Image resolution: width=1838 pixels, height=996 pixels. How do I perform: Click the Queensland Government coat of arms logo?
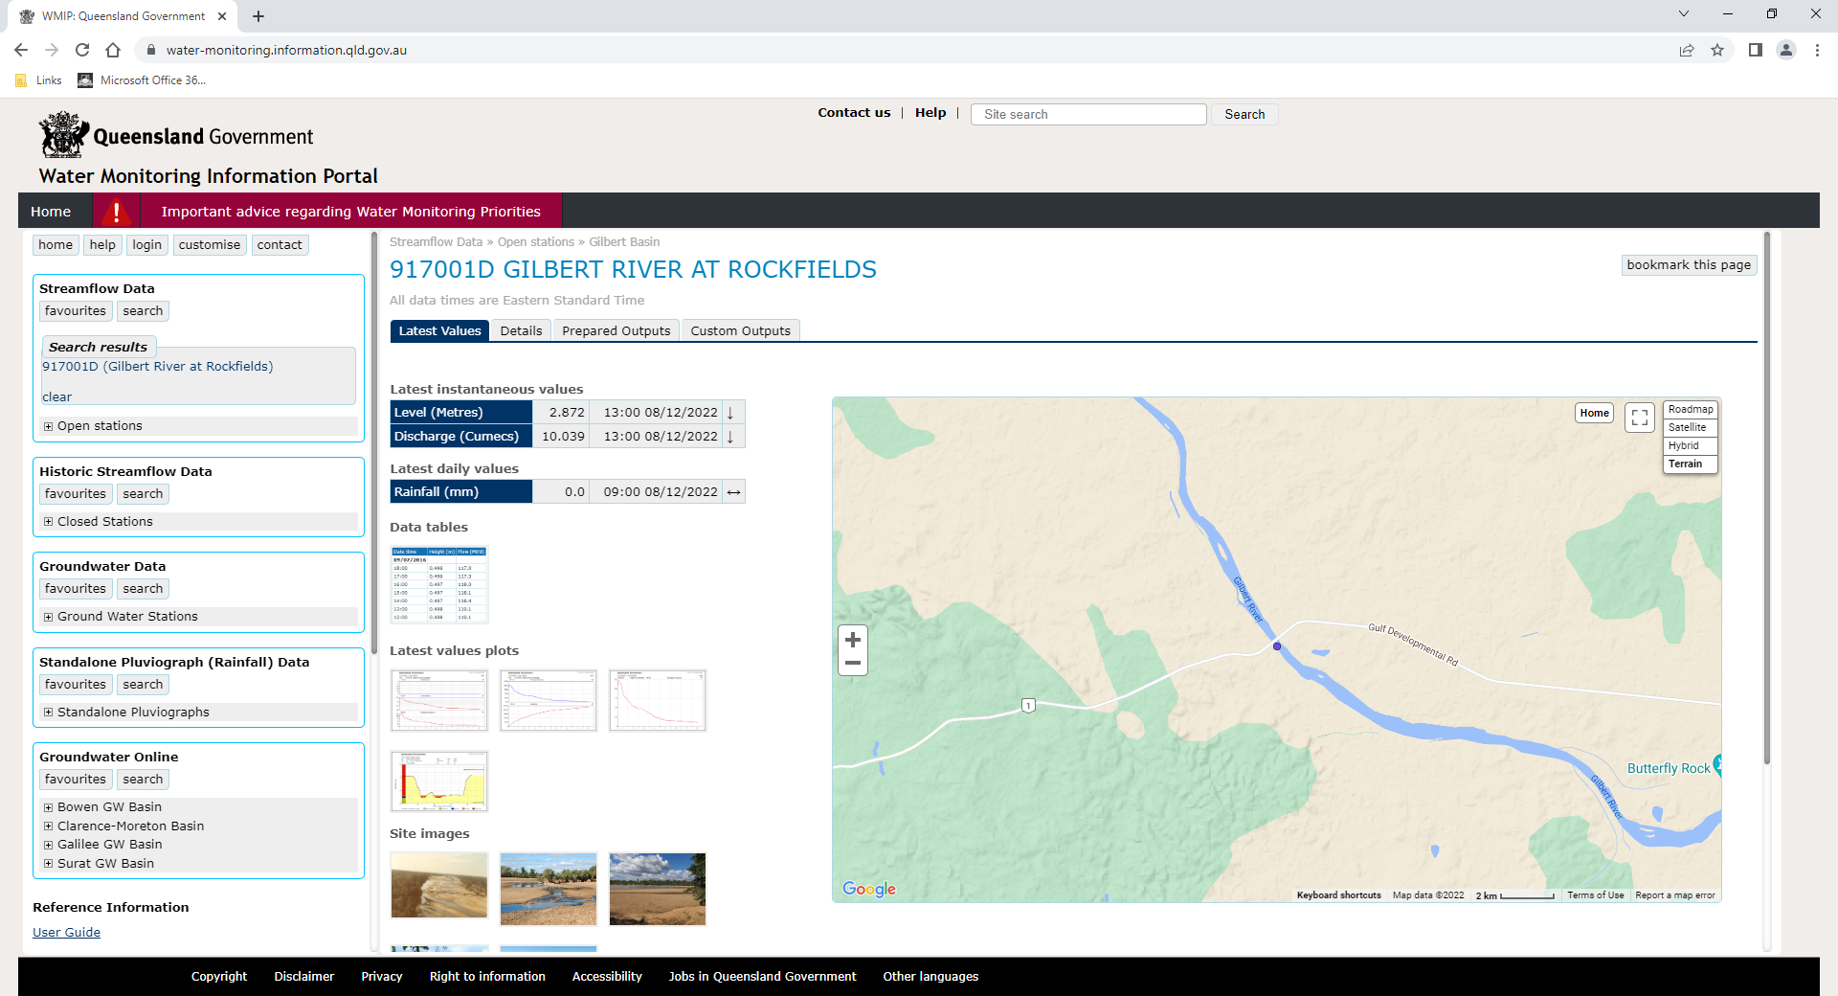[61, 134]
